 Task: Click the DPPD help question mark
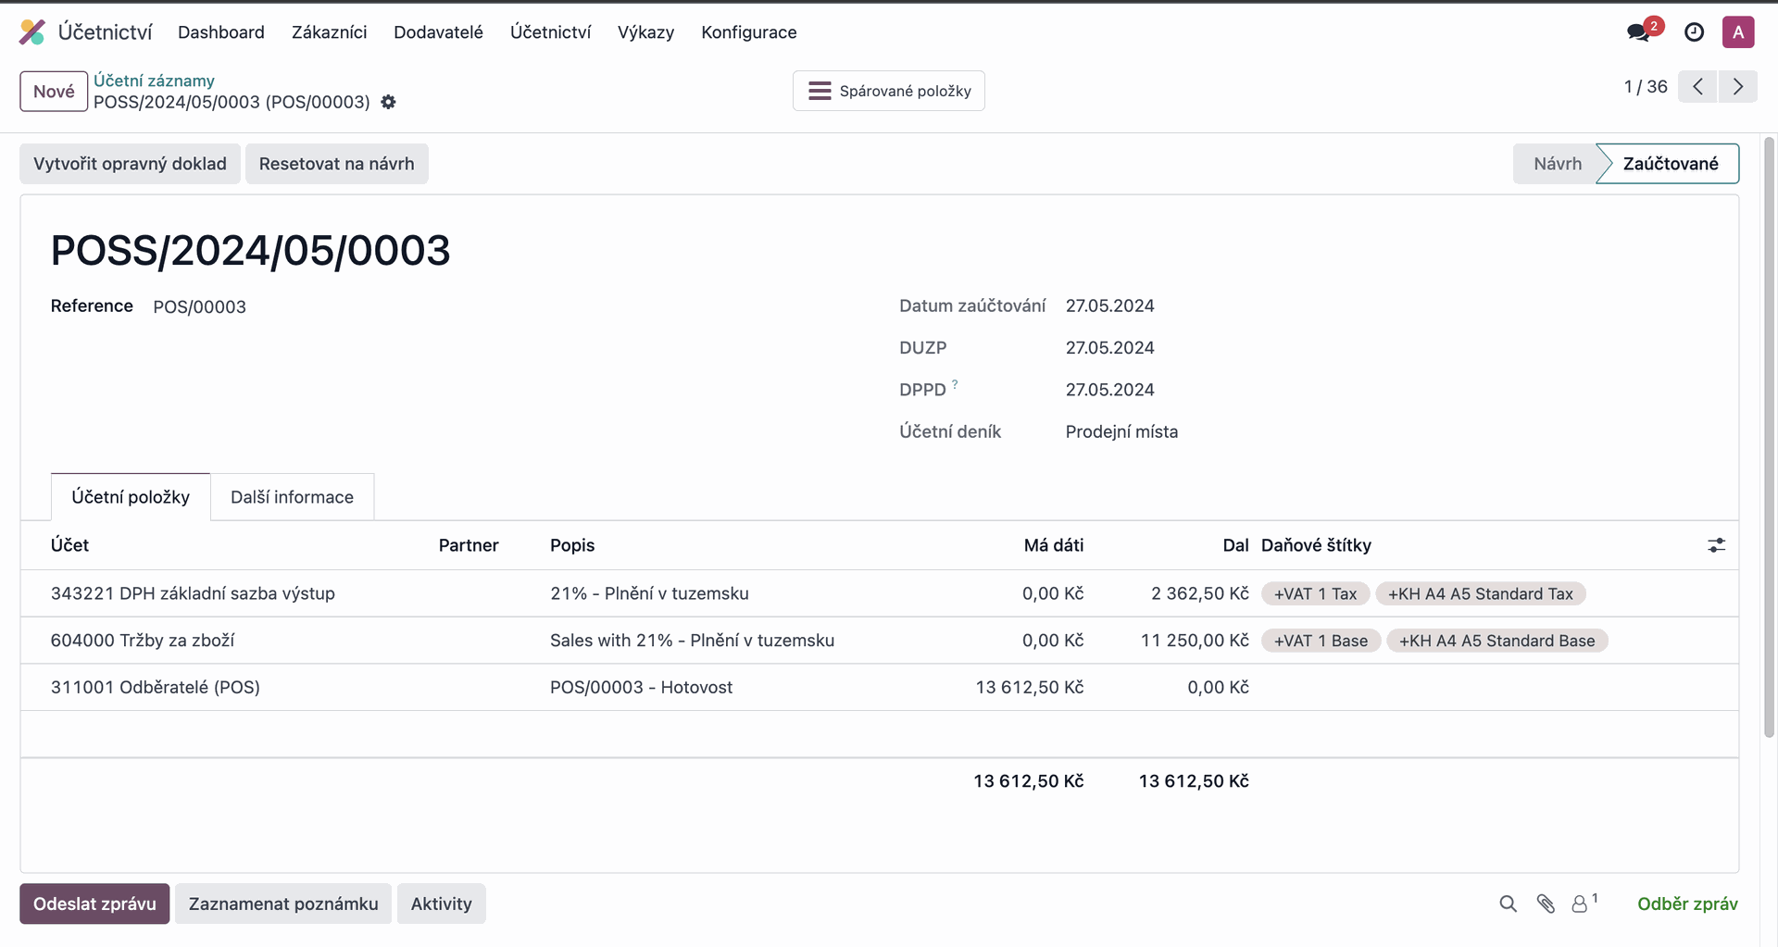tap(955, 383)
